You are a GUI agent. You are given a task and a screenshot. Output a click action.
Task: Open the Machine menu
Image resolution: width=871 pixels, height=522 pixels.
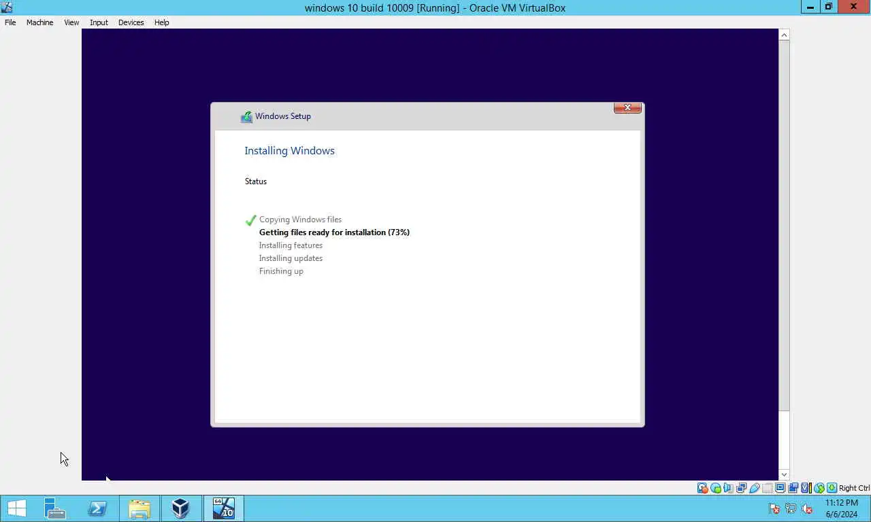click(x=39, y=22)
